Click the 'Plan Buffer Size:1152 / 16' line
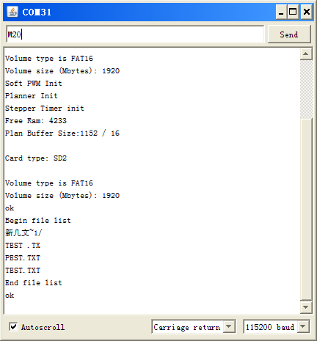Screen dimensions: 317x341 point(62,133)
